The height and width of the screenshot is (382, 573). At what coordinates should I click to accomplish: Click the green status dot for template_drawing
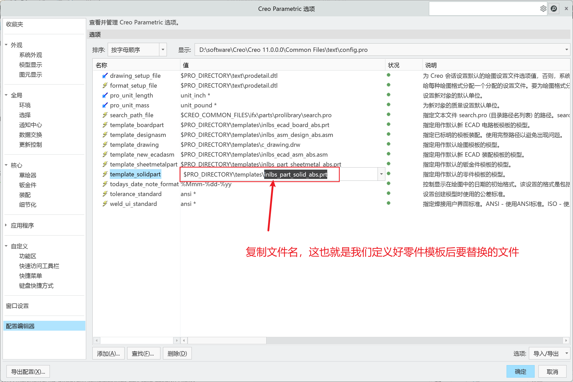(x=388, y=144)
